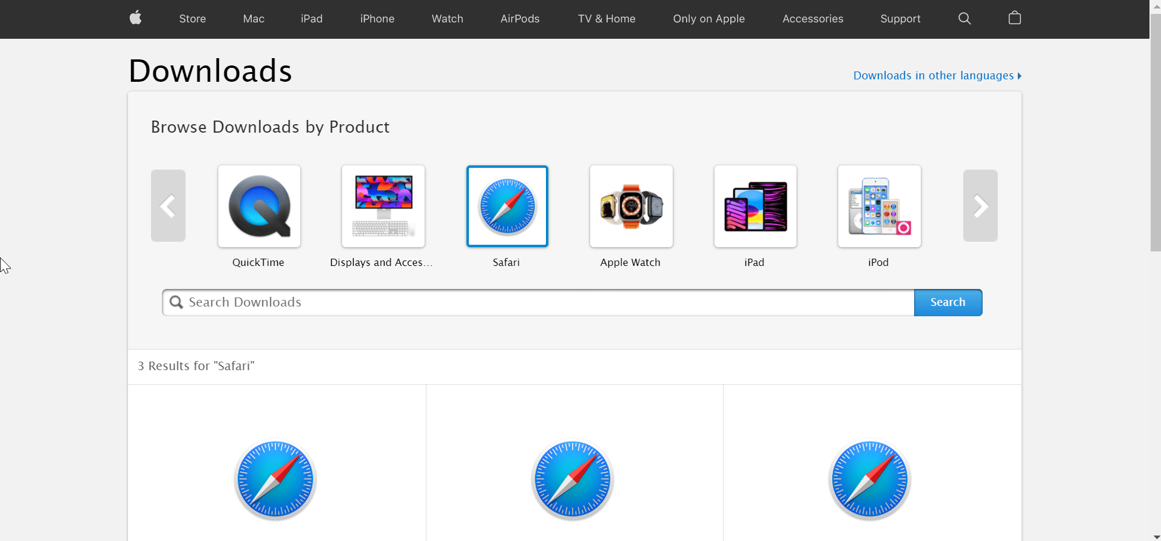
Task: Click the iPad label under carousel icon
Action: (x=754, y=262)
